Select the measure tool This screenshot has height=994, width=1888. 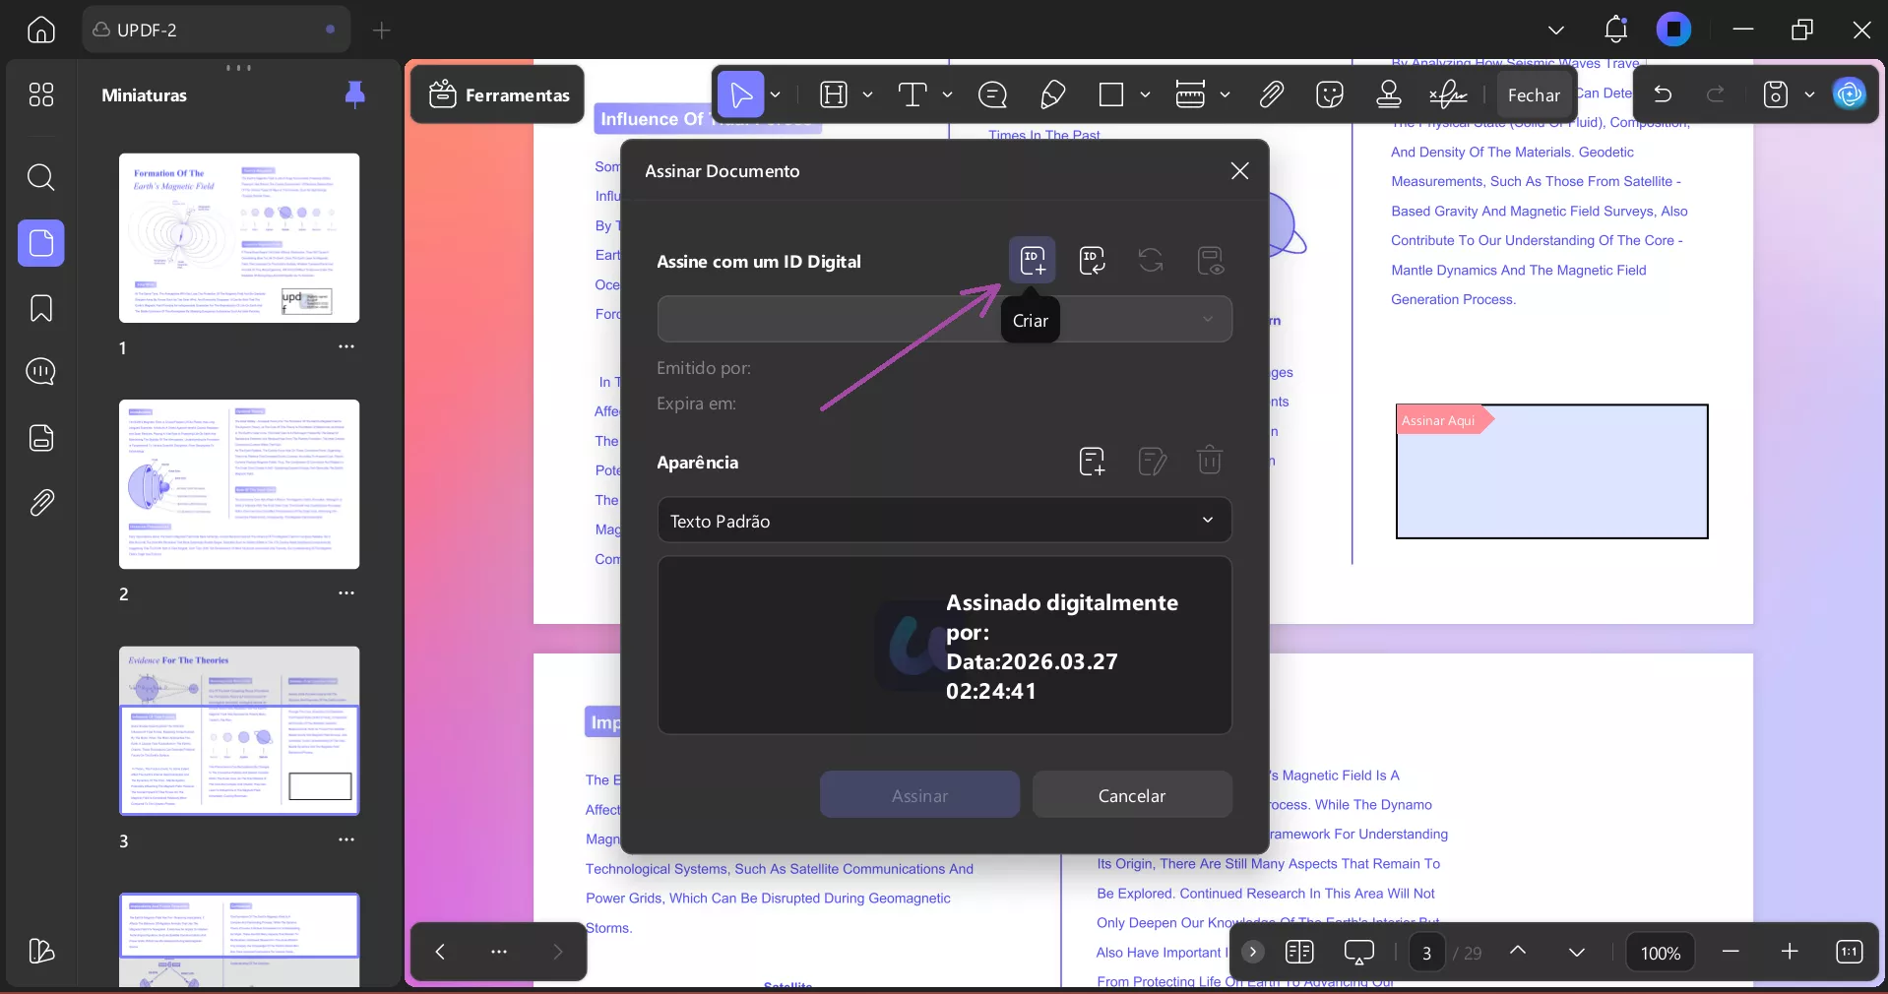tap(1190, 94)
